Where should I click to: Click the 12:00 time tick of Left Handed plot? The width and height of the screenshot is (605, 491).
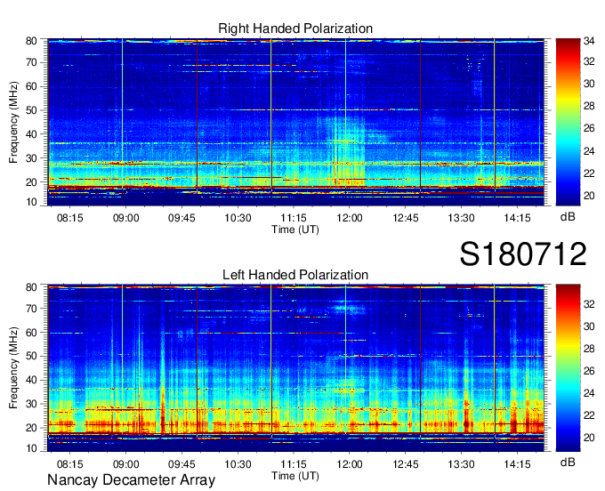pos(350,464)
